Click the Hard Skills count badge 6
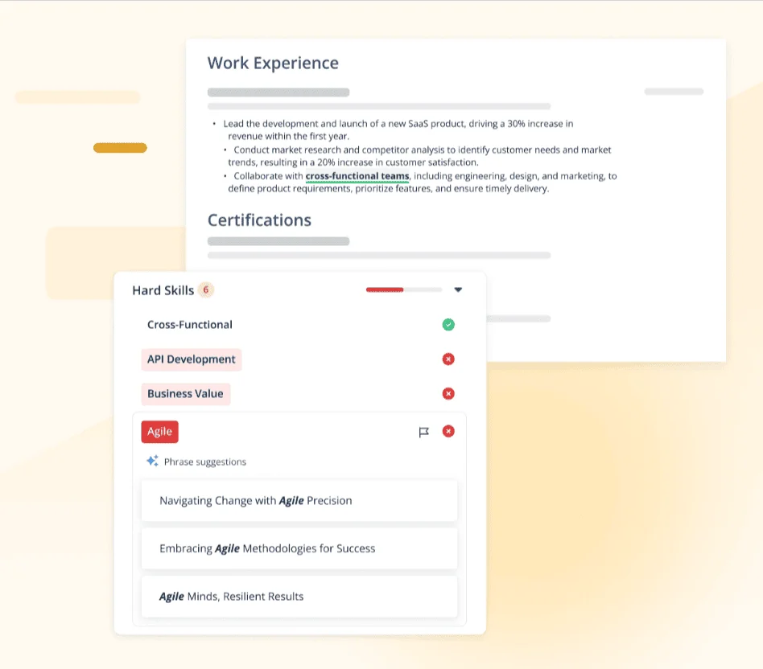The height and width of the screenshot is (669, 763). 206,289
